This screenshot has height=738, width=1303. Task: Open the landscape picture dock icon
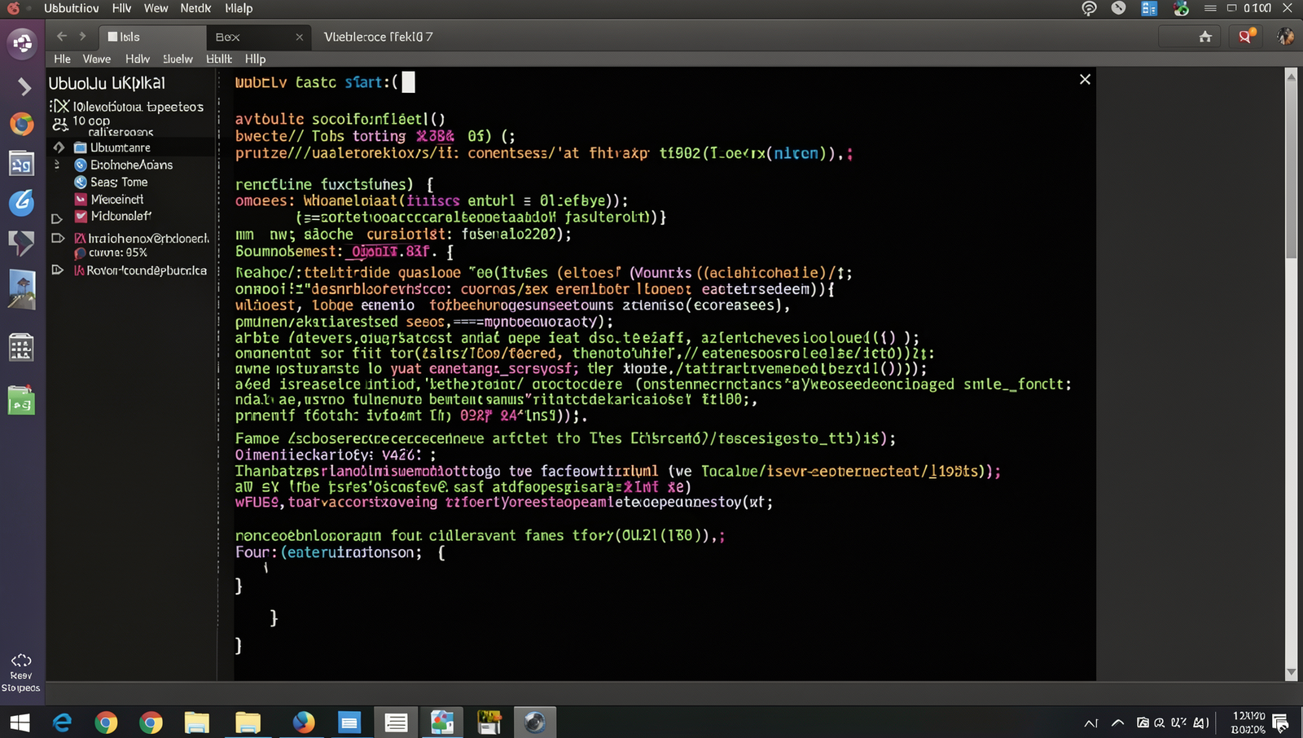pos(21,289)
